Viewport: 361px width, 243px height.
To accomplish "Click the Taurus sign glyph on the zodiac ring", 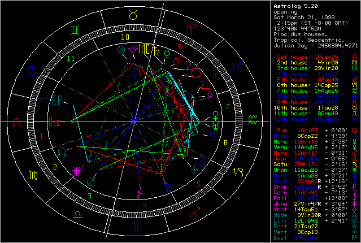I will pyautogui.click(x=133, y=15).
